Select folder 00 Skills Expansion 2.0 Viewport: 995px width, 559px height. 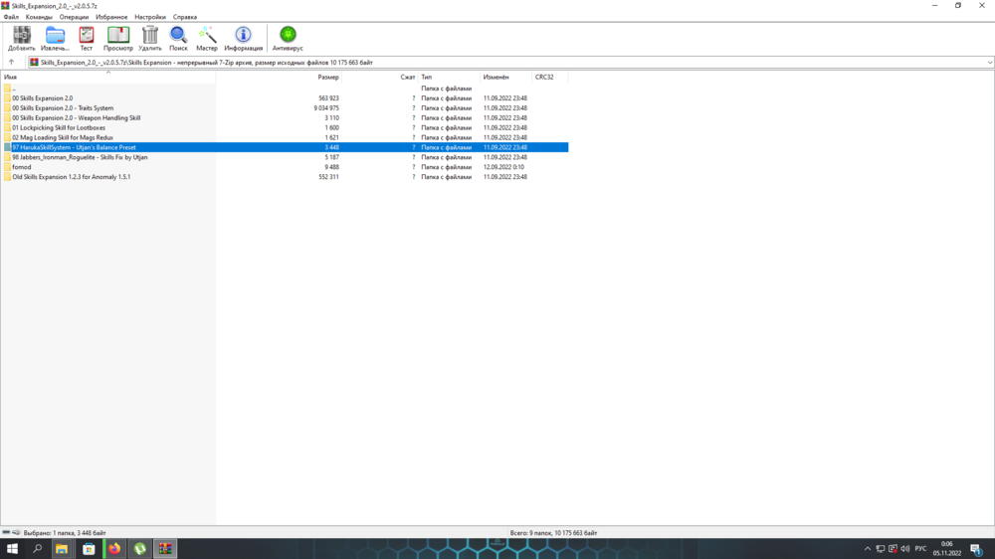coord(285,98)
